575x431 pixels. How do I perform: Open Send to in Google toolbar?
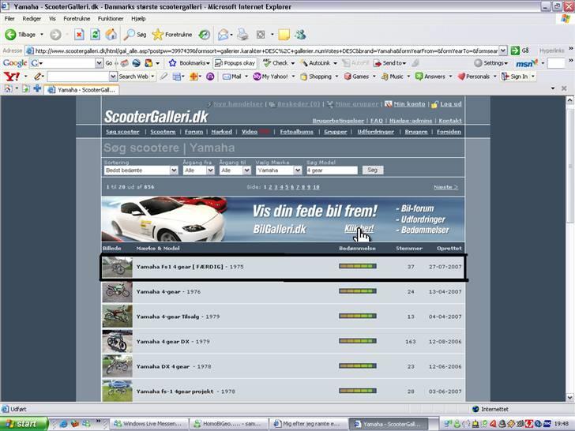[x=390, y=63]
